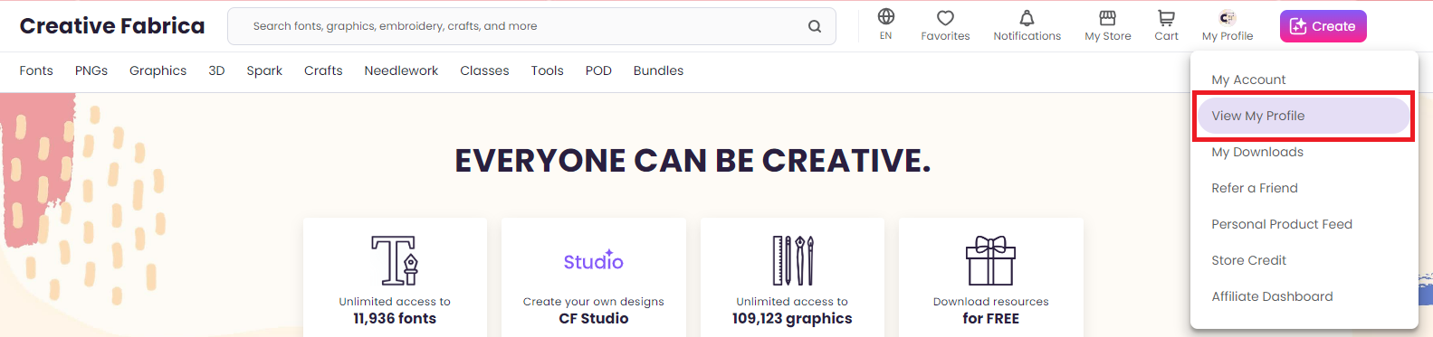Open the PNGs menu
Viewport: 1433px width, 337px height.
[x=91, y=70]
